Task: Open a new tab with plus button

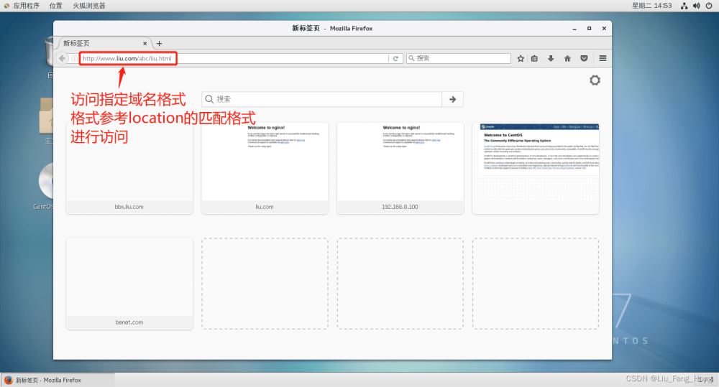Action: tap(159, 44)
